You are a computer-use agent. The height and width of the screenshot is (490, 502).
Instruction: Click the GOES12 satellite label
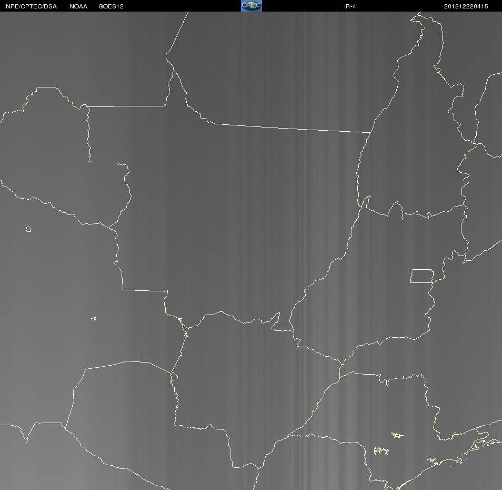coord(111,6)
